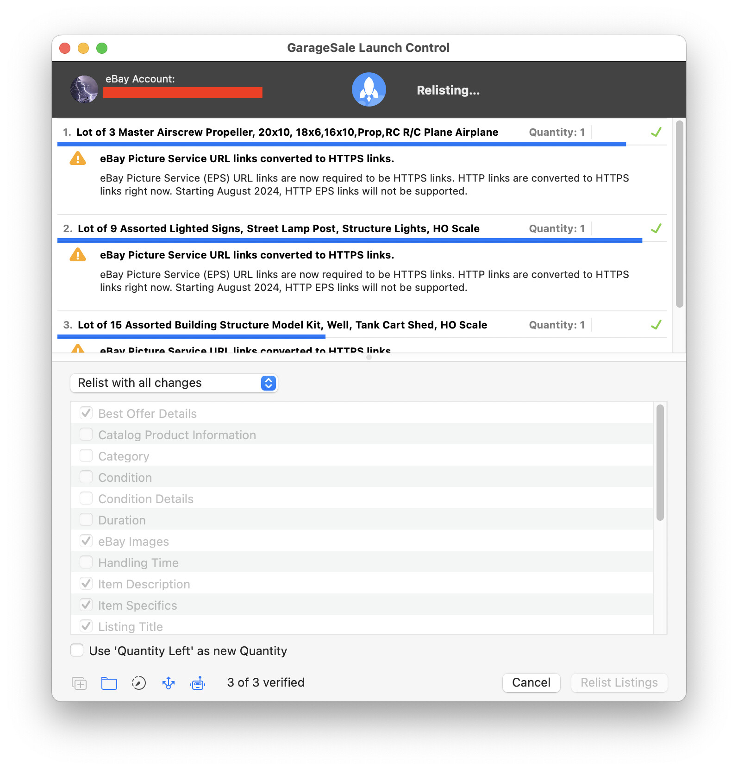Toggle the Item Description checkbox

pyautogui.click(x=86, y=583)
